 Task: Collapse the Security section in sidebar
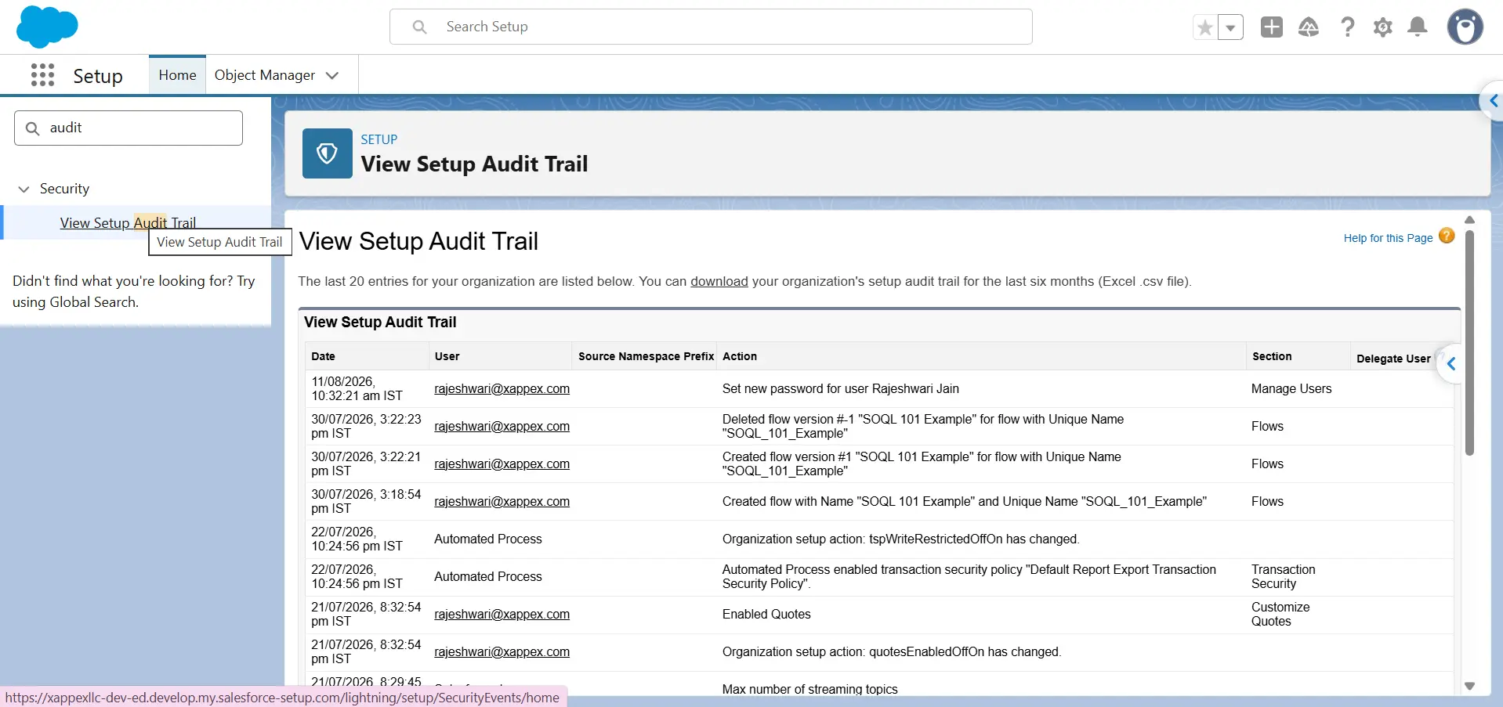(24, 189)
